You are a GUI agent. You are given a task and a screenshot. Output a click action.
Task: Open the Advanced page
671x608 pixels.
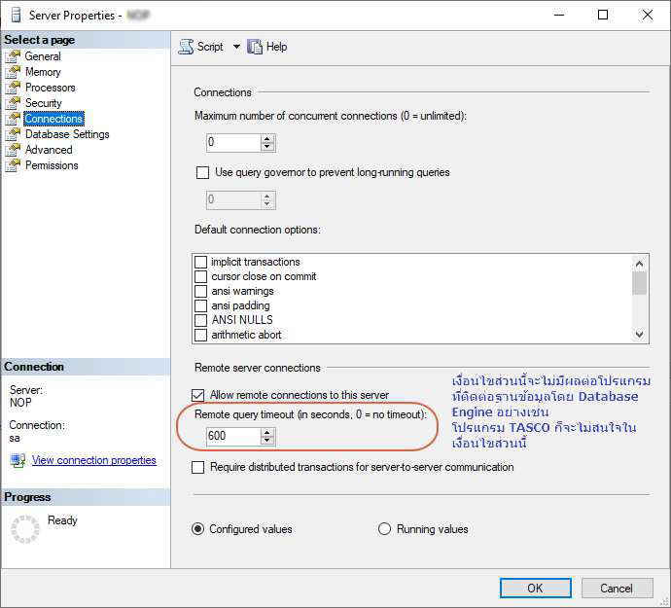click(49, 150)
